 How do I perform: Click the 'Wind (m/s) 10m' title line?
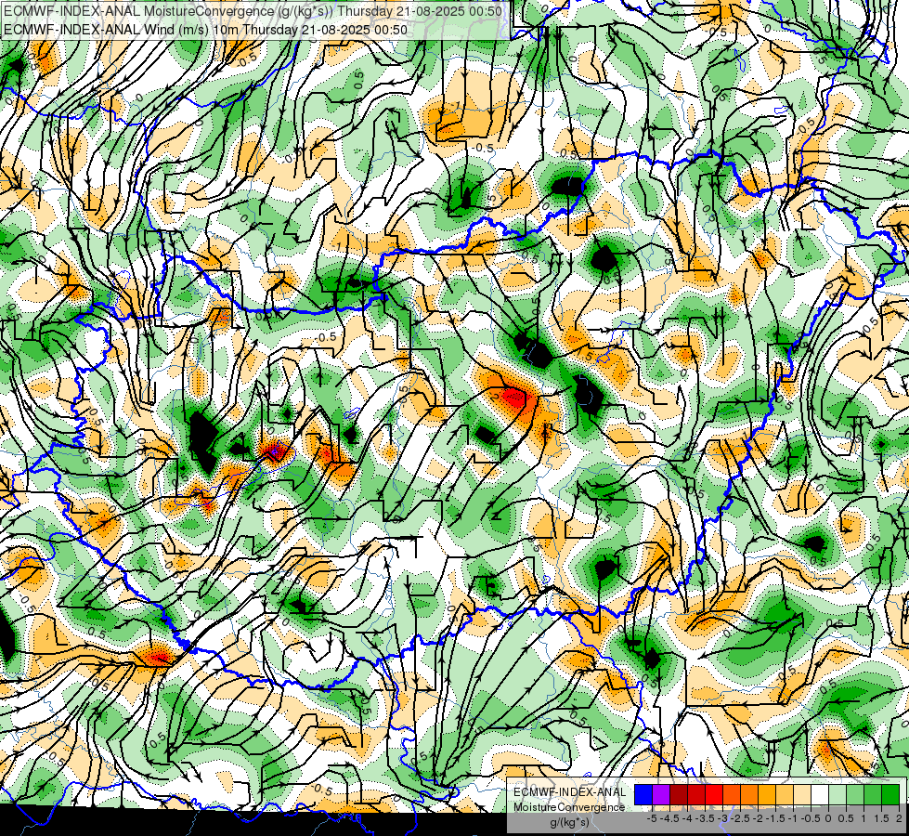click(x=206, y=30)
